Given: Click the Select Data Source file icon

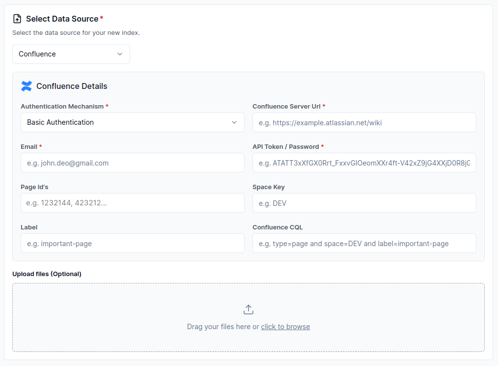Looking at the screenshot, I should [17, 19].
